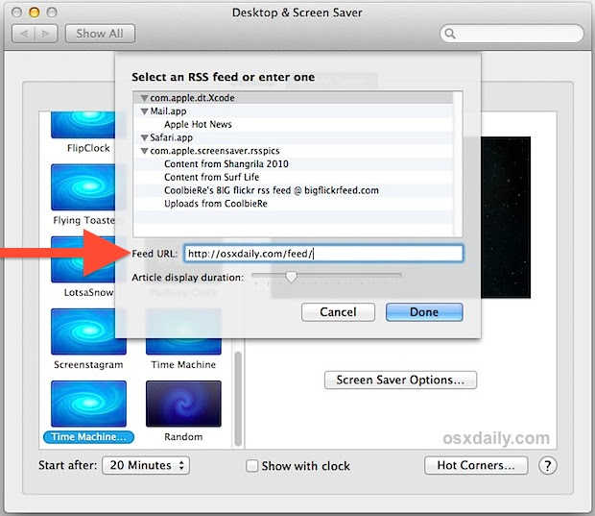Screen dimensions: 595x516
Task: Select the Screenstagram screen saver thumbnail
Action: click(x=88, y=332)
